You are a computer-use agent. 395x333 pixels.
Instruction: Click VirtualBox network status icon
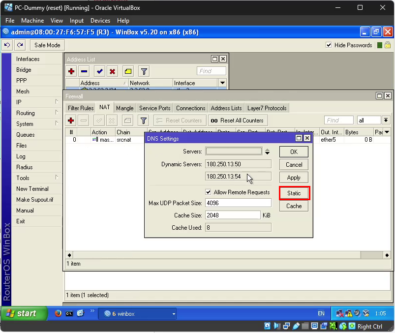(286, 326)
